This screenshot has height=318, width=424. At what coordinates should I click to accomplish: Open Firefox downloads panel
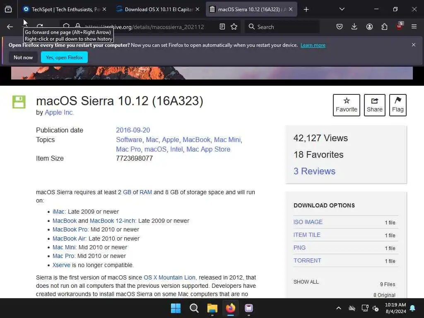(x=354, y=26)
